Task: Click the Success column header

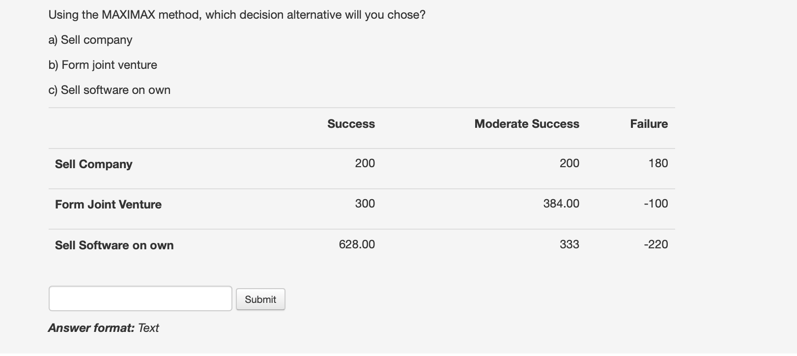Action: 351,124
